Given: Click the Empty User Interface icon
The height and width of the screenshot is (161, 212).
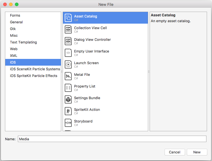Looking at the screenshot, I should click(x=68, y=53).
